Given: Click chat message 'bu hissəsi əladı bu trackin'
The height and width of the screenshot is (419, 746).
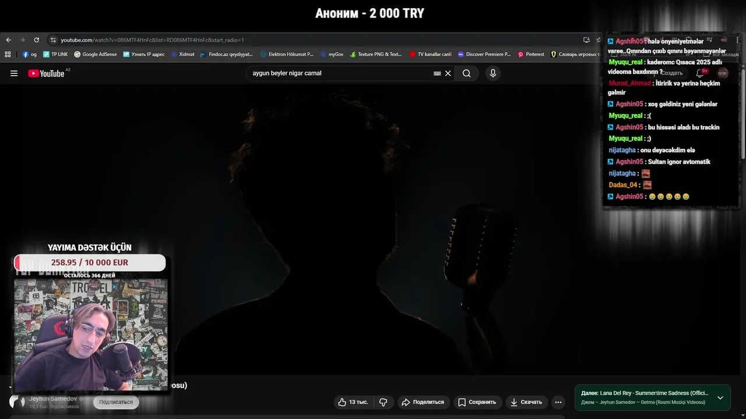Looking at the screenshot, I should [683, 127].
